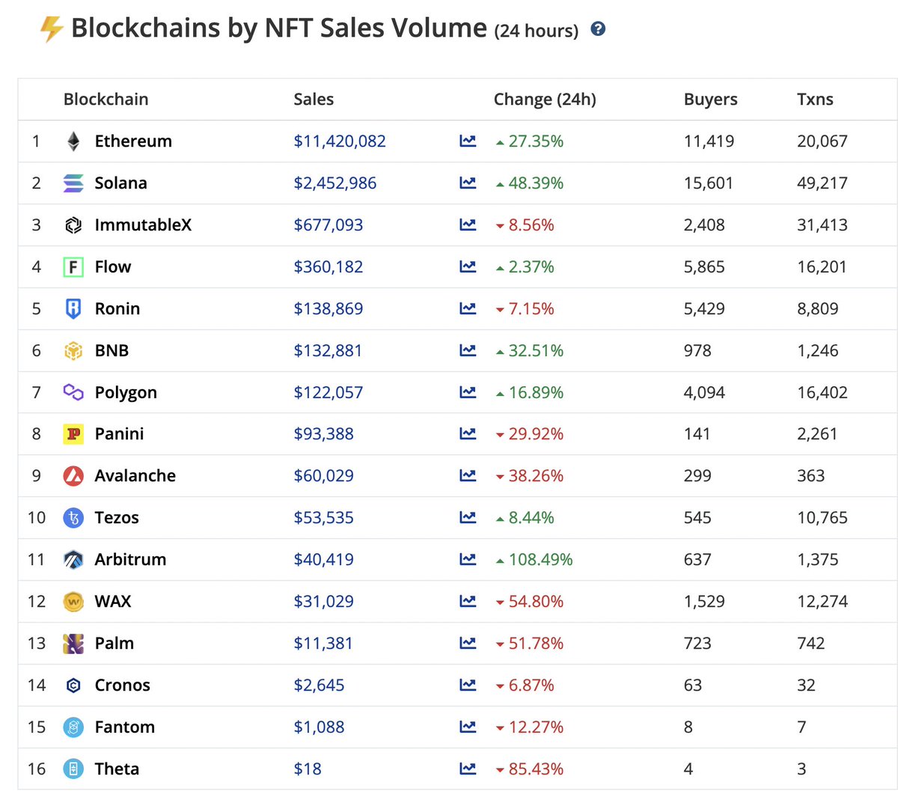Click the Arbitrum blockchain name
This screenshot has height=791, width=898.
point(130,559)
